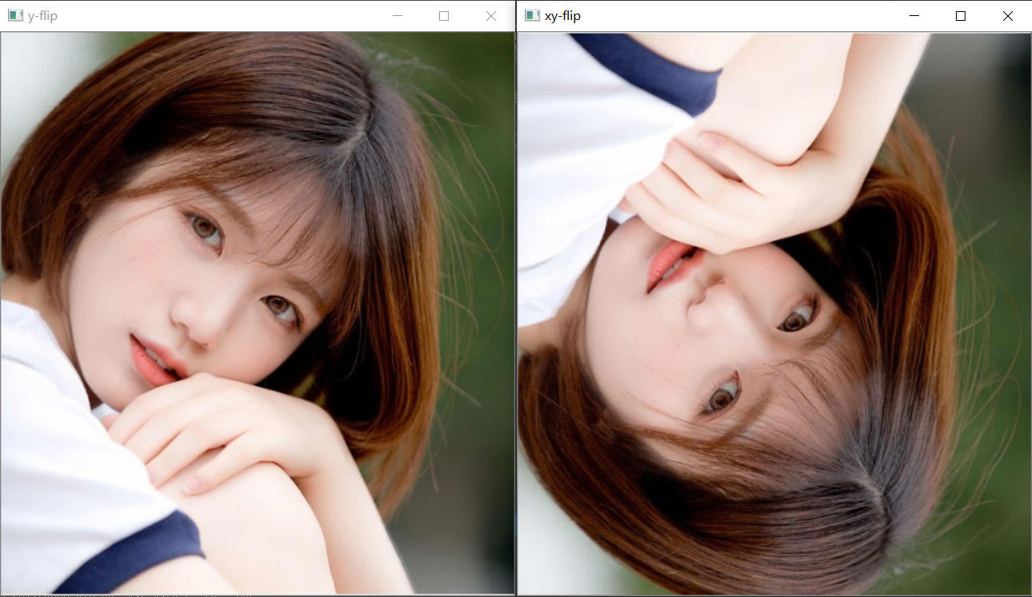Close the xy-flip window

(1007, 16)
